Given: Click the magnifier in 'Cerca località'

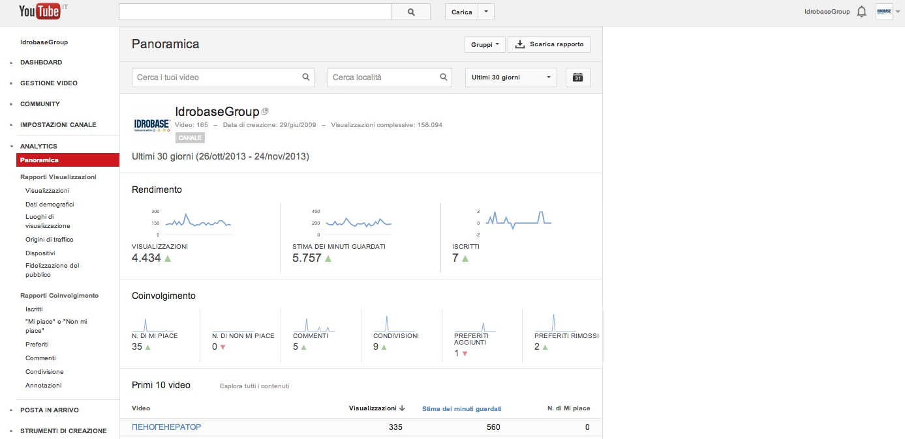Looking at the screenshot, I should coord(444,77).
